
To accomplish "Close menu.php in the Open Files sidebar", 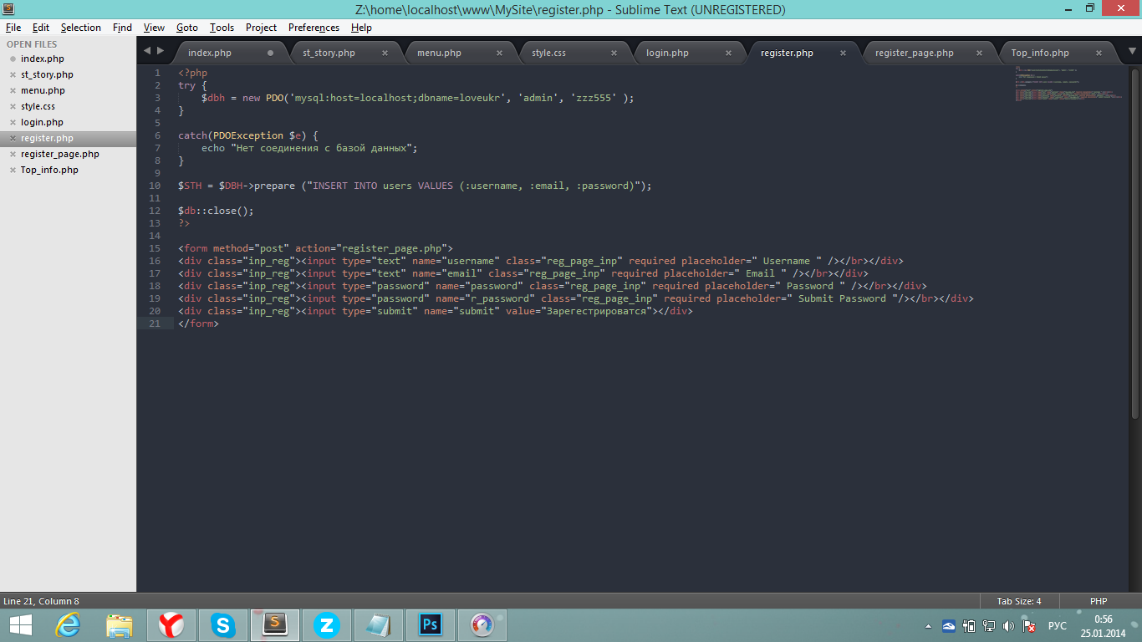I will (x=13, y=91).
